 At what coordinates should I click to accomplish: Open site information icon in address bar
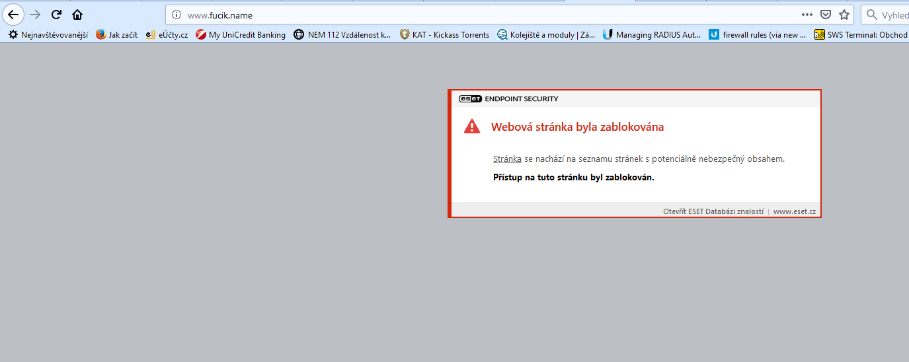[176, 15]
